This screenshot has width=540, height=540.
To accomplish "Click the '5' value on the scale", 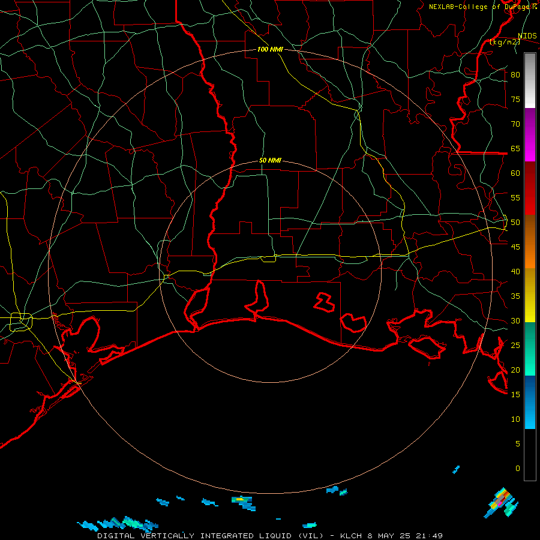I will (518, 443).
